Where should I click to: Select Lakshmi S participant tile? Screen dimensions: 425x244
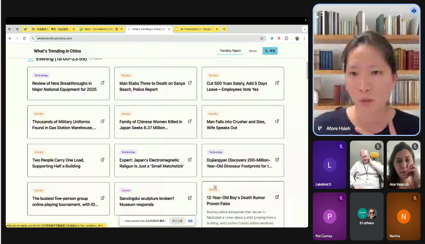(330, 164)
